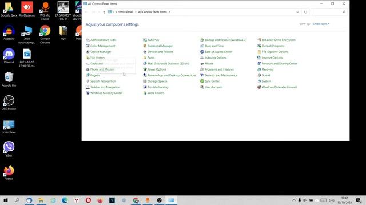Open File History link

[98, 58]
